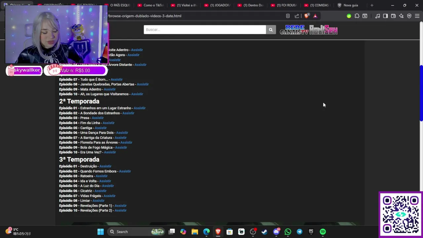Open File Explorer from taskbar
423x238 pixels.
point(195,232)
